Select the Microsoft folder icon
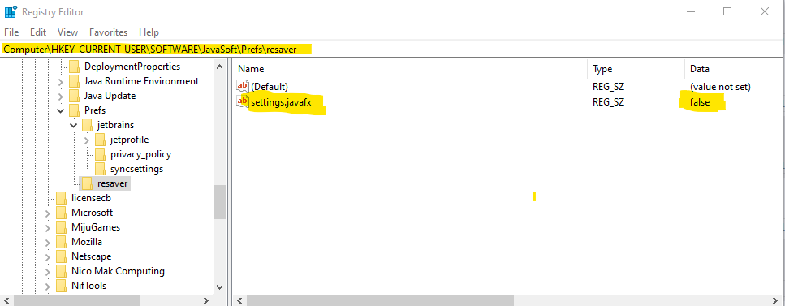Viewport: 785px width, 306px height. 61,213
